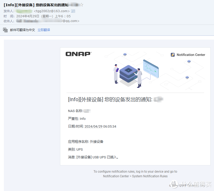The height and width of the screenshot is (191, 214).
Task: Click the 邮件可翻译为中文 notice text
Action: tap(23, 30)
